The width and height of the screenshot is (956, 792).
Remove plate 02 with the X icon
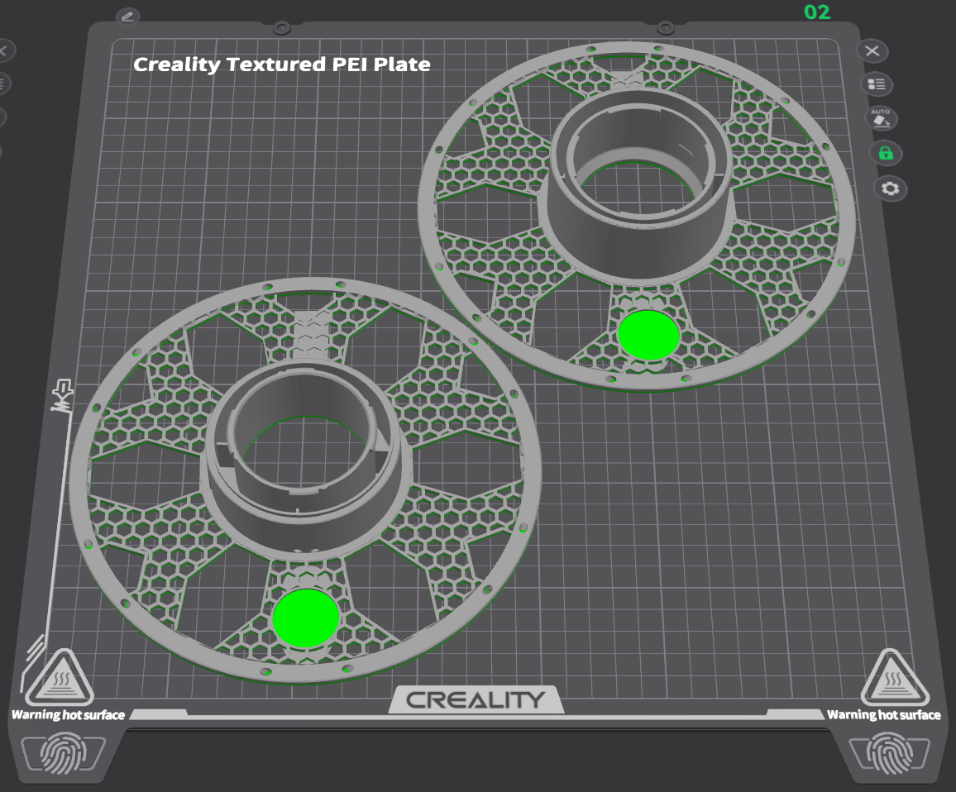point(872,51)
